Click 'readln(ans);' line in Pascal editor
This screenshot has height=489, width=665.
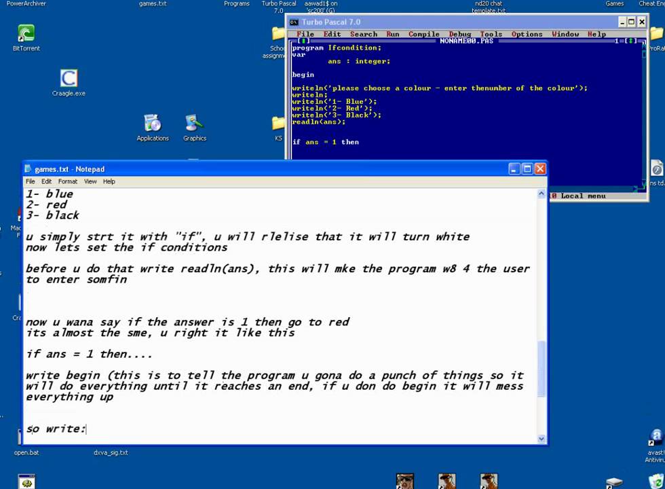(318, 122)
